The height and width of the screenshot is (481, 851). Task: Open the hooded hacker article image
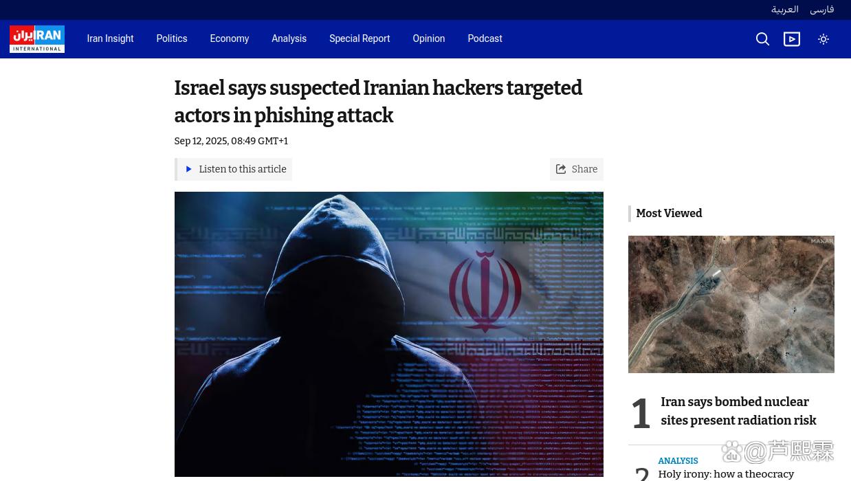point(389,334)
